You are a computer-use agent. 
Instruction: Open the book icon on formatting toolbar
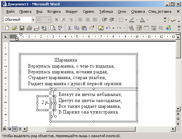(173, 20)
